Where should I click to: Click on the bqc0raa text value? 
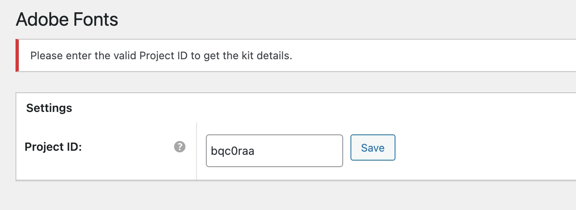(x=232, y=151)
